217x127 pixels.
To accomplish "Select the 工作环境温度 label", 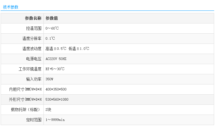I will pyautogui.click(x=30, y=69).
